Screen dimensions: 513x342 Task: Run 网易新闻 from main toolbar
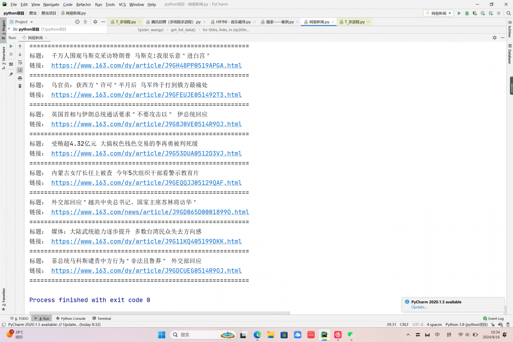point(459,13)
